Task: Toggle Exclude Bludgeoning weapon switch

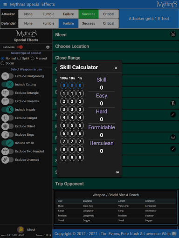Action: [x=7, y=76]
